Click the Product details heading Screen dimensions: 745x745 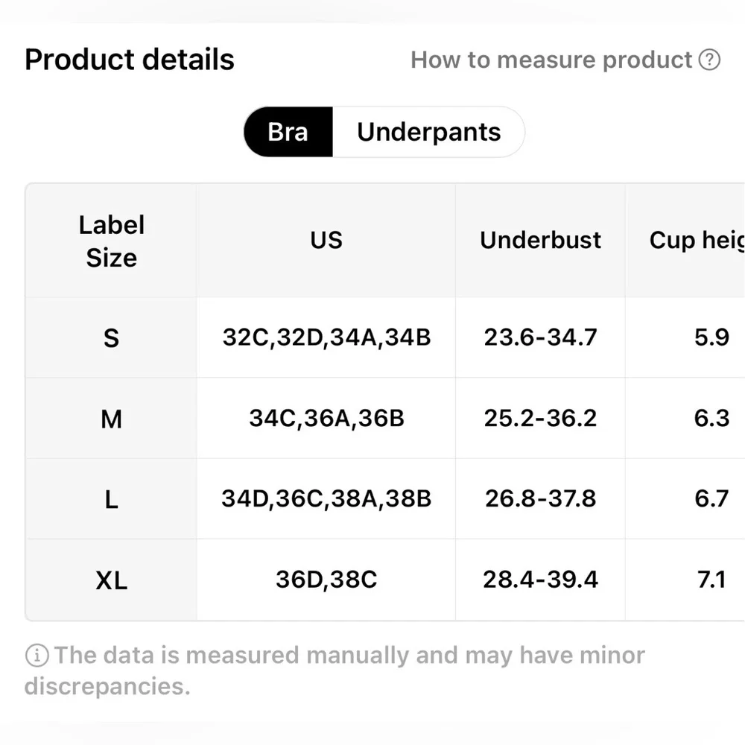tap(130, 60)
